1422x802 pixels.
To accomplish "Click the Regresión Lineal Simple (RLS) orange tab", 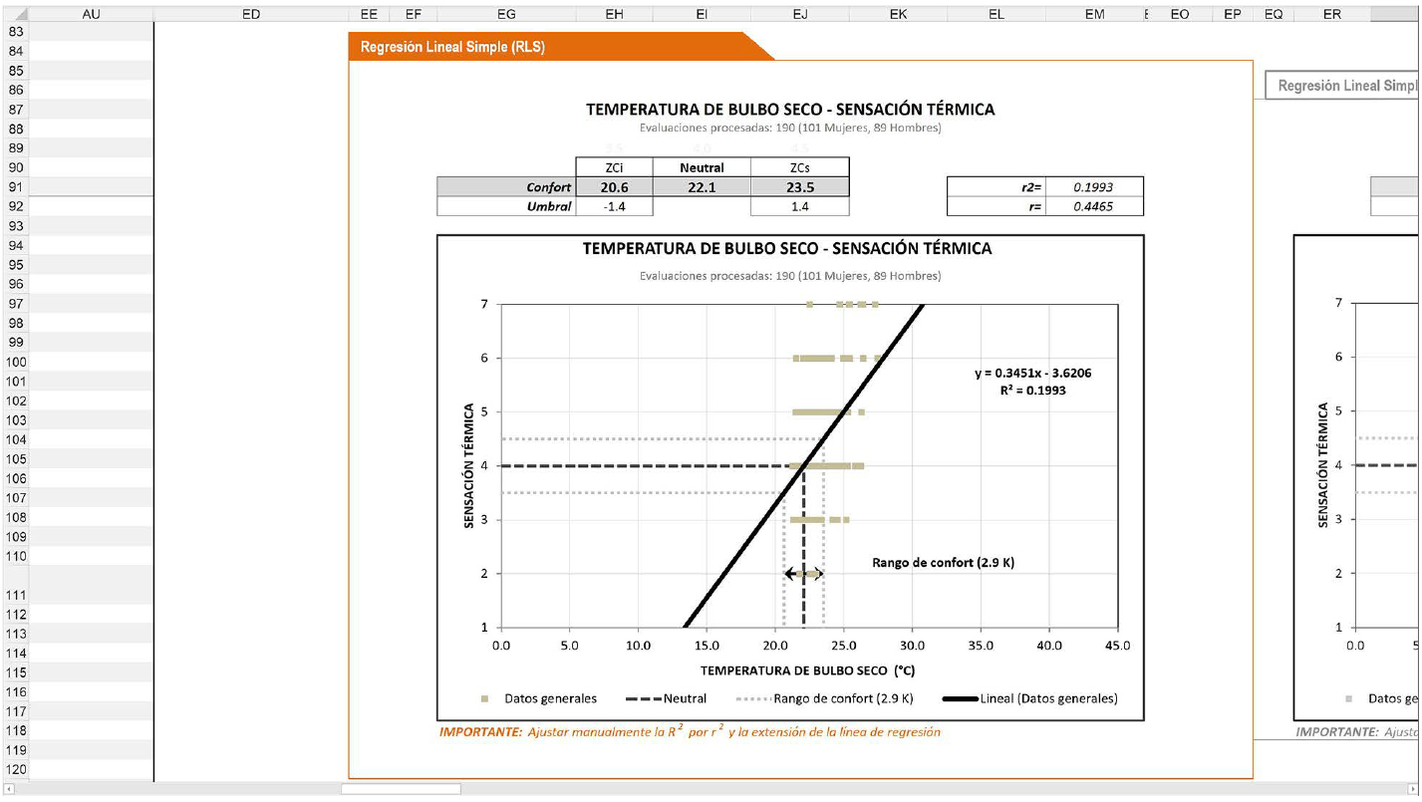I will pyautogui.click(x=560, y=47).
